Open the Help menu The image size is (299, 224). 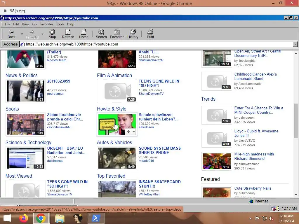[x=71, y=24]
